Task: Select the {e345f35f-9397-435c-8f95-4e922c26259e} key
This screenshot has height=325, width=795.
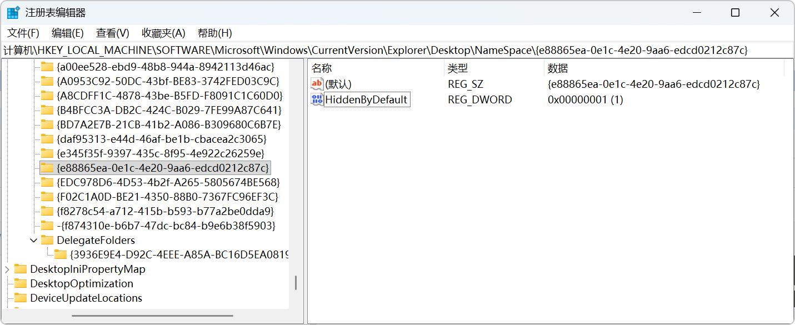Action: tap(161, 153)
